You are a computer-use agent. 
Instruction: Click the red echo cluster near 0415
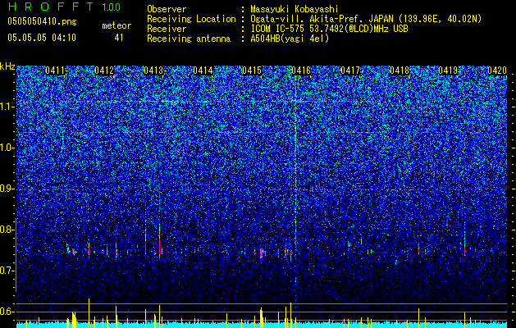(x=262, y=253)
